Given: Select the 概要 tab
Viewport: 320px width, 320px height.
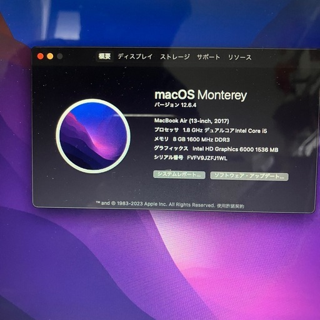Looking at the screenshot, I should (104, 56).
